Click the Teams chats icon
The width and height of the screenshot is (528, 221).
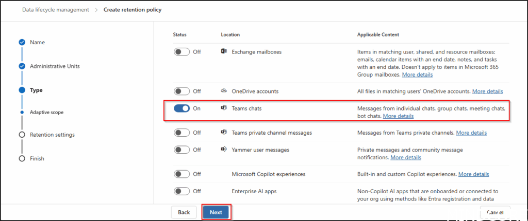click(224, 108)
